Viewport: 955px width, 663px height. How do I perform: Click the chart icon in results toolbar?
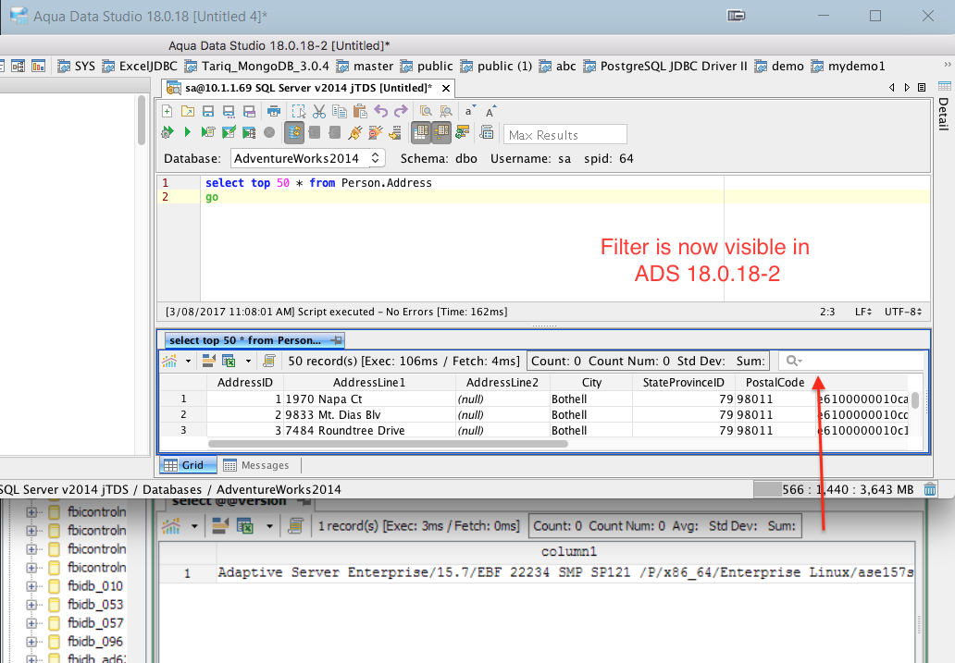170,361
